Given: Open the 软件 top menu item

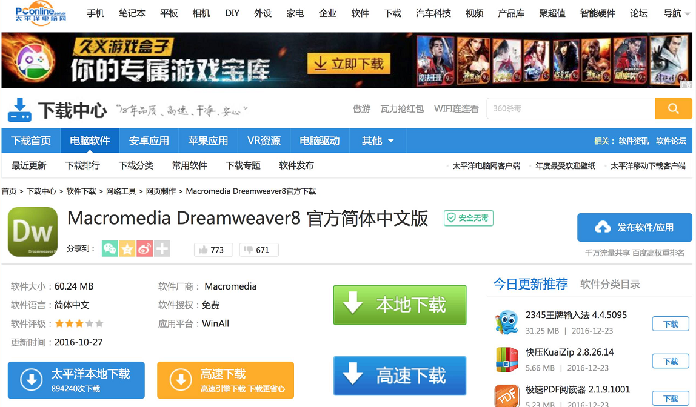Looking at the screenshot, I should [360, 13].
